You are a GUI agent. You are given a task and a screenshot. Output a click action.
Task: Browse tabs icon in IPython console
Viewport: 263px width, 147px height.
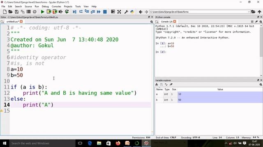(x=157, y=22)
